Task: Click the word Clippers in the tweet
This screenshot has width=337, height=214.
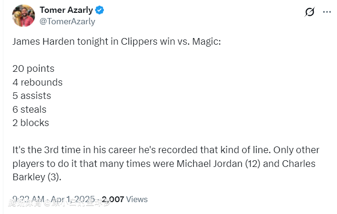Action: tap(138, 42)
